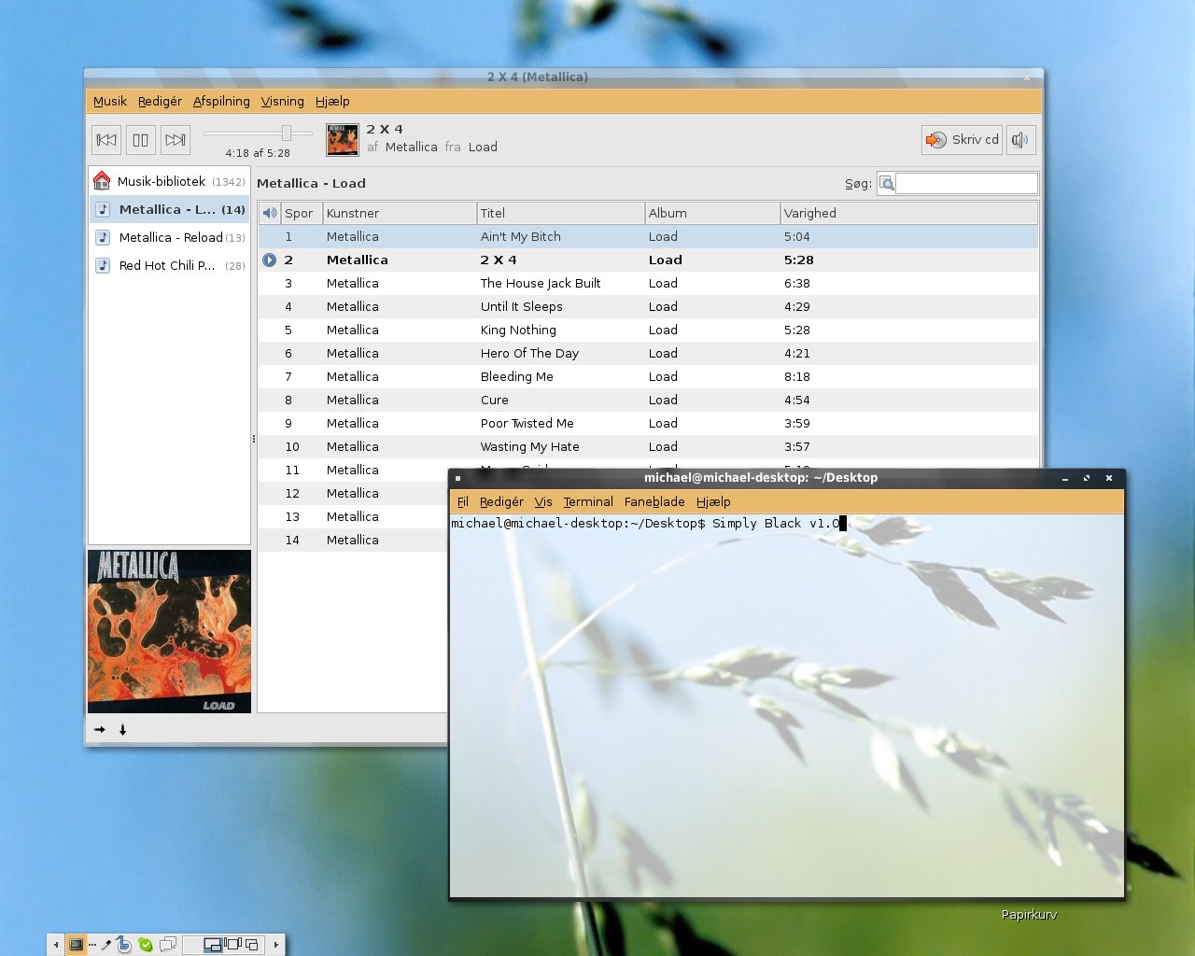Screen dimensions: 1195x956
Task: Open the Musik menu
Action: (x=110, y=102)
